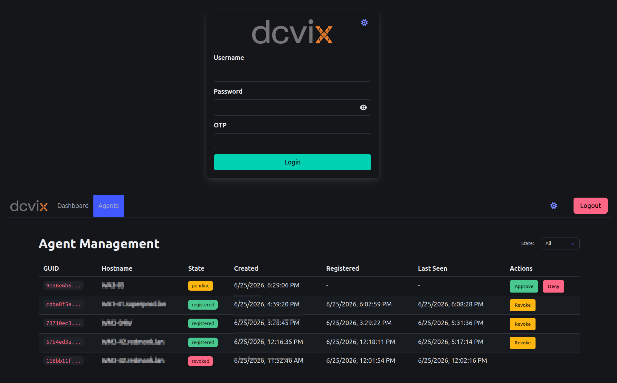Click registered time 6/25/2026, 12:18:11 PM
Image resolution: width=617 pixels, height=383 pixels.
pos(361,342)
